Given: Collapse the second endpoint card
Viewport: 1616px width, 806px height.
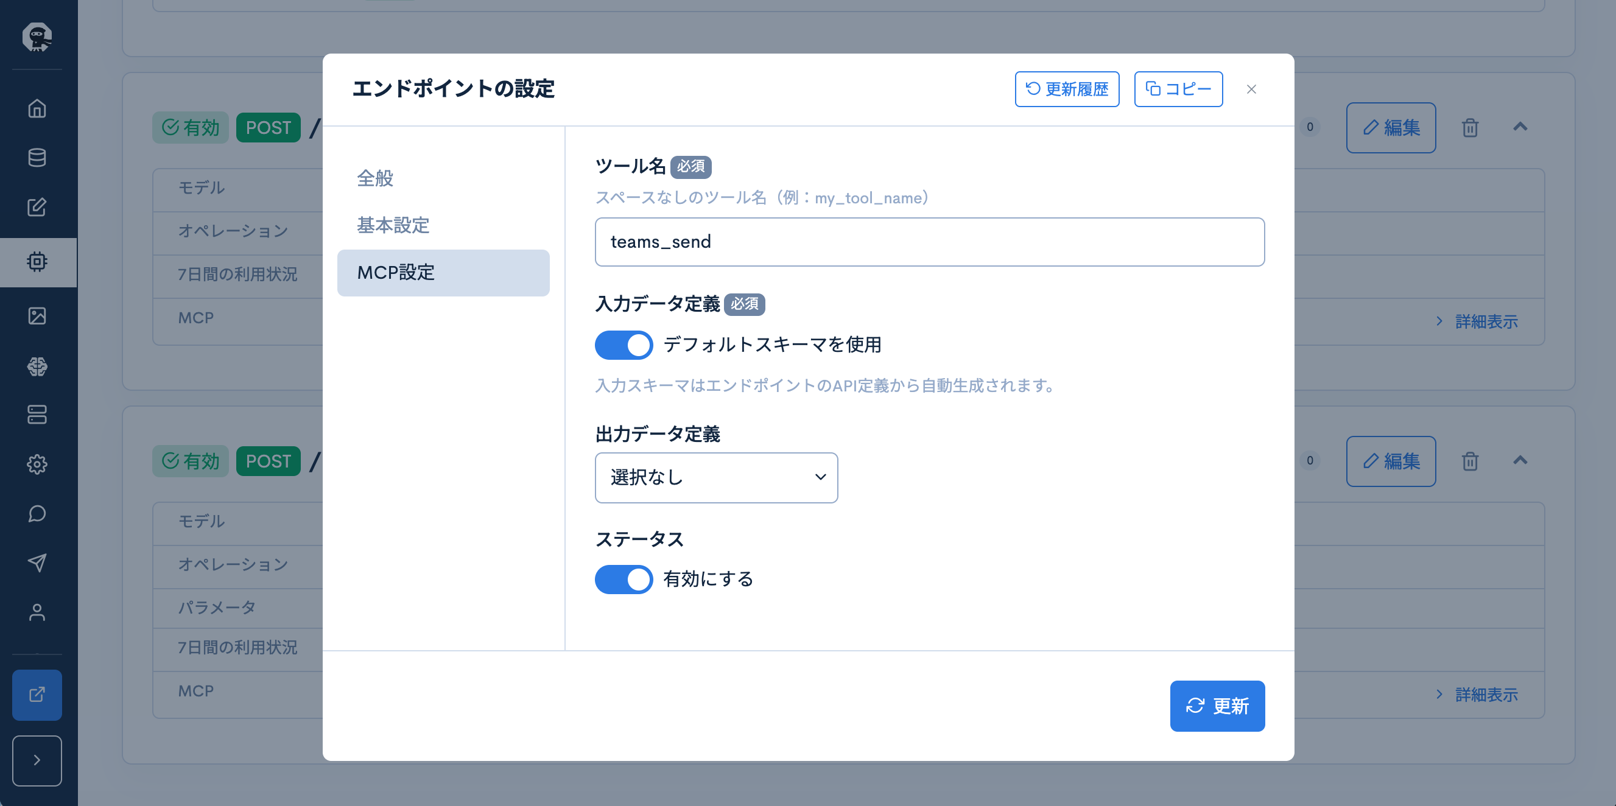Looking at the screenshot, I should (1520, 461).
